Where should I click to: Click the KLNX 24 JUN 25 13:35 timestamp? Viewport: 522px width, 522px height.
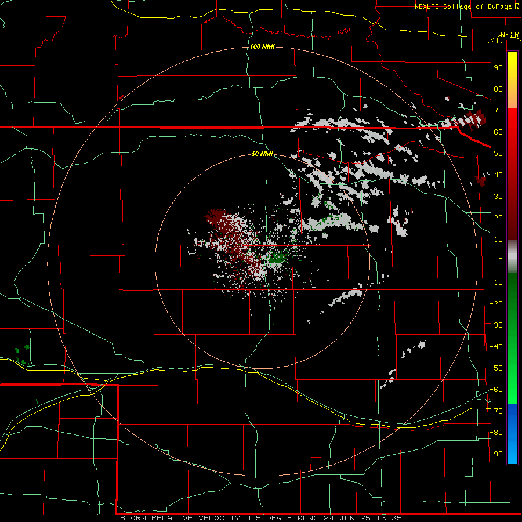(350, 518)
